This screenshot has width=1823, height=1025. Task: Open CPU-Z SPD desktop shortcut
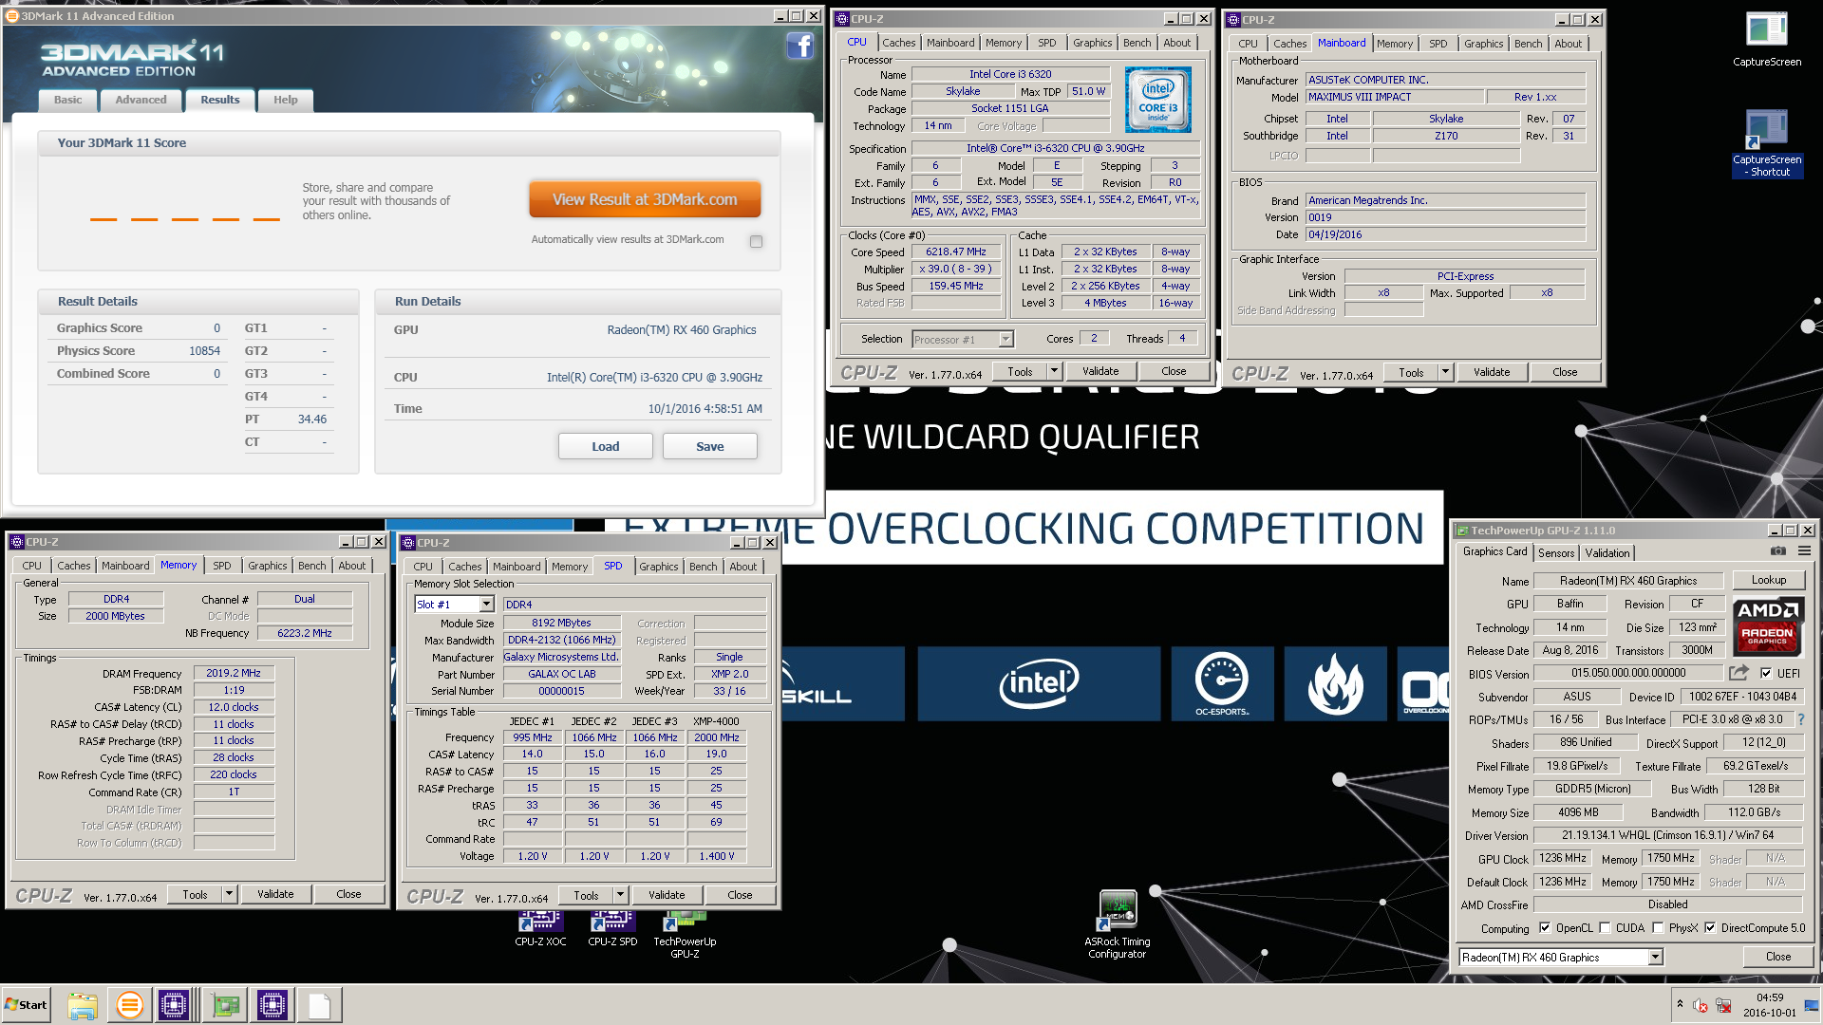612,928
